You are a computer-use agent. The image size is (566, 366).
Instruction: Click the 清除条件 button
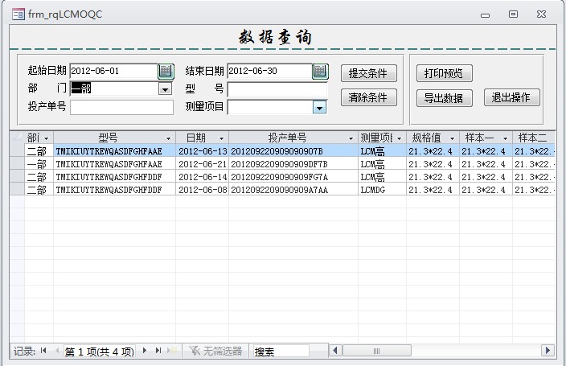[368, 97]
